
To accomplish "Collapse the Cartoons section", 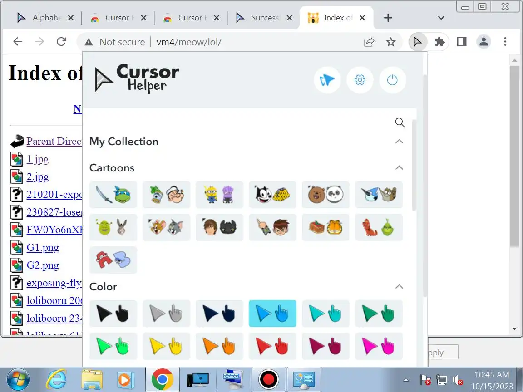I will click(x=399, y=168).
